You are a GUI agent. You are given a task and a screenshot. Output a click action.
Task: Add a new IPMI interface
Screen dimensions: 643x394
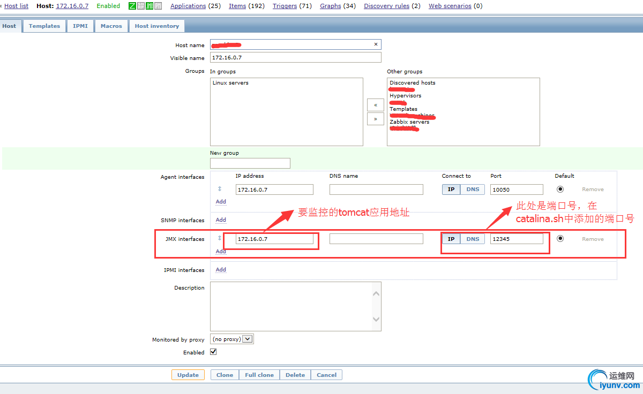[221, 270]
